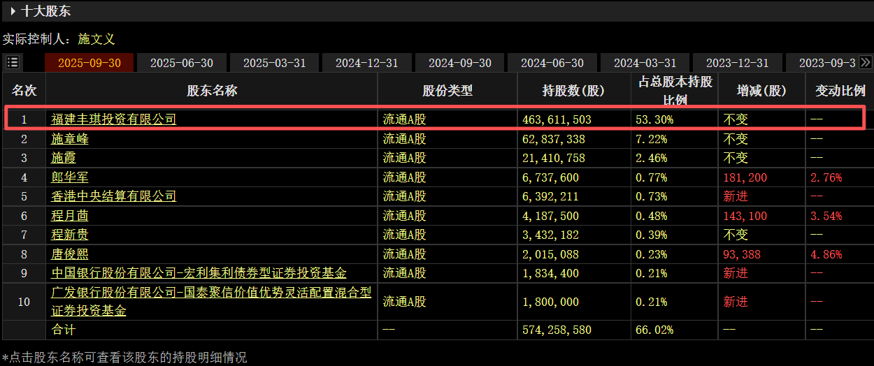874x366 pixels.
Task: Click the 增减(股) column header
Action: (x=761, y=90)
